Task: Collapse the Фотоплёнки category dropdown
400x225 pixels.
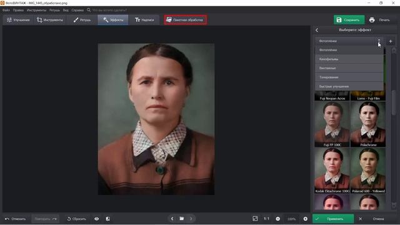Action: (349, 41)
